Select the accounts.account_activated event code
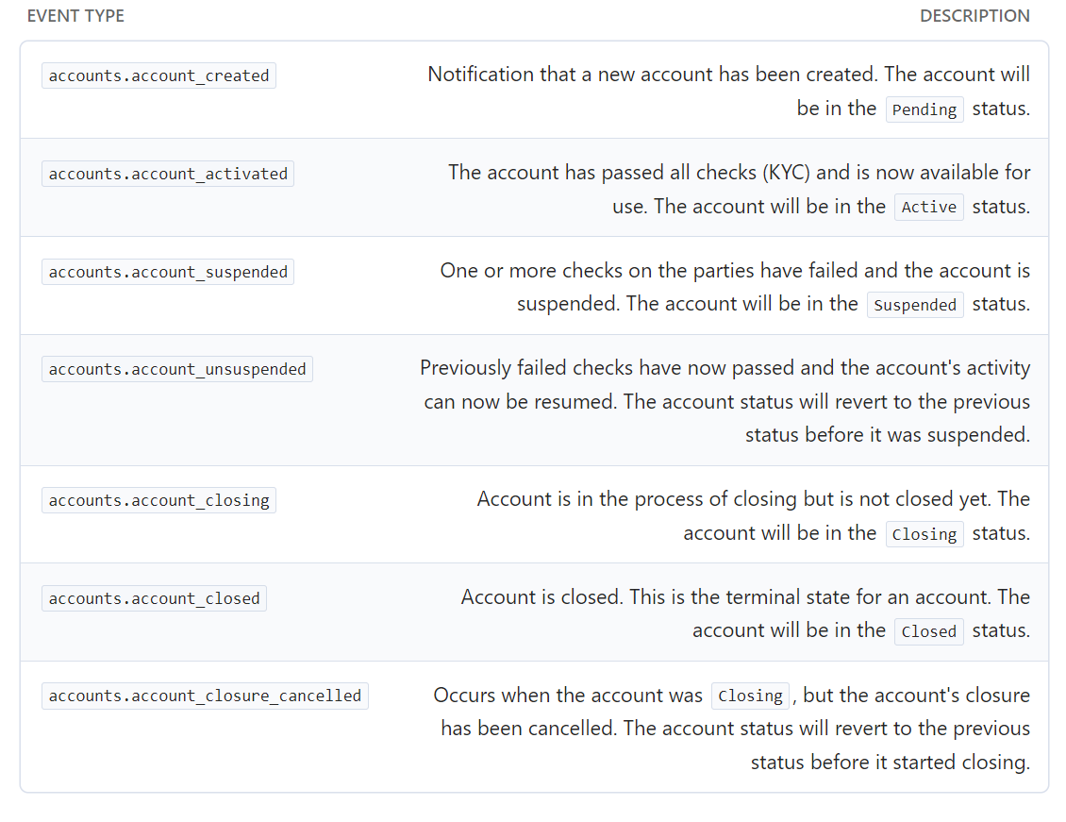This screenshot has width=1066, height=822. pos(168,174)
